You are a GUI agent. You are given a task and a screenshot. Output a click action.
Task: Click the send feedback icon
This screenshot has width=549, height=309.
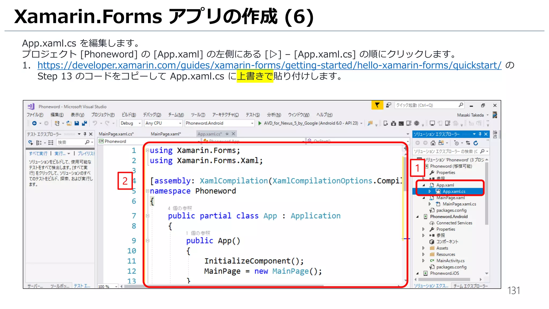tap(388, 105)
